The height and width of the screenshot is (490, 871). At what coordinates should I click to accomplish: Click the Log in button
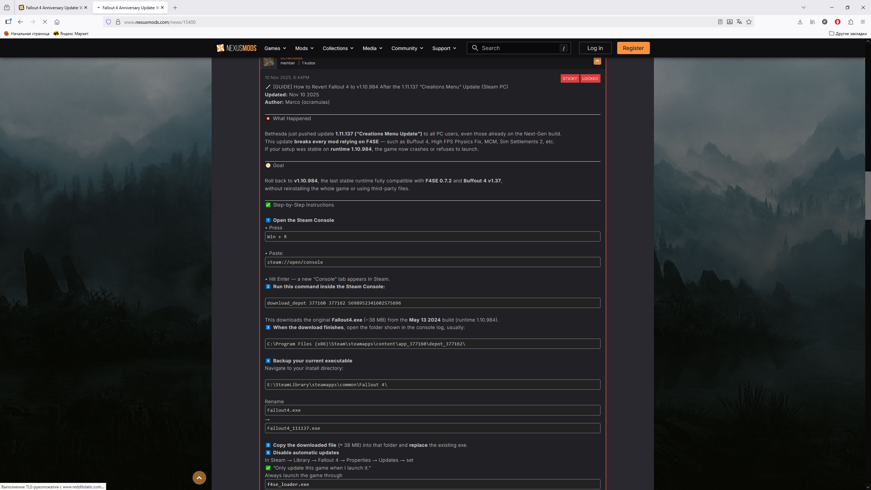(595, 48)
